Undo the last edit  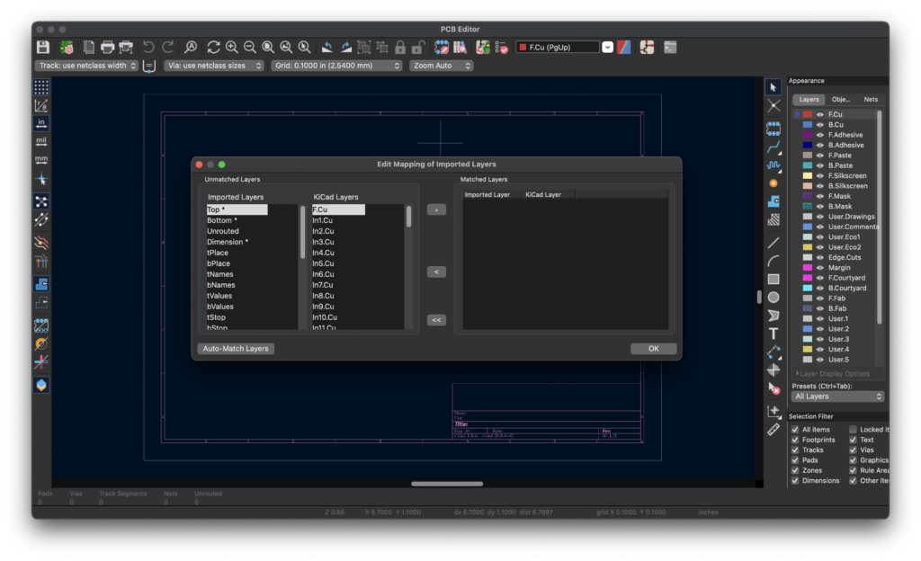tap(148, 47)
